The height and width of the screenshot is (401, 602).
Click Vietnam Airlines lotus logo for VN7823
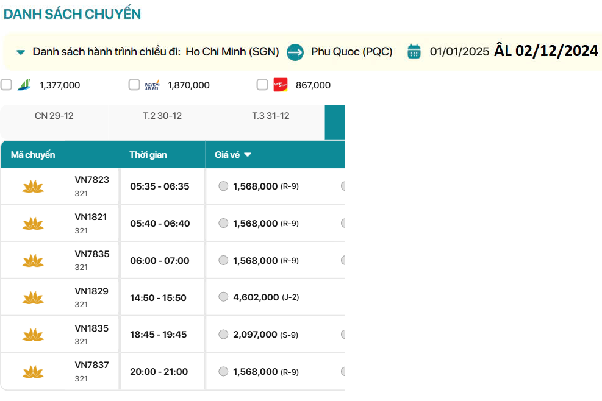(33, 186)
